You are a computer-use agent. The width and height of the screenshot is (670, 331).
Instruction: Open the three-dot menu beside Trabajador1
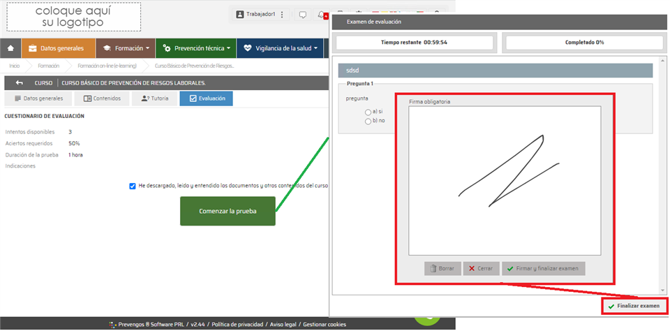pyautogui.click(x=282, y=15)
